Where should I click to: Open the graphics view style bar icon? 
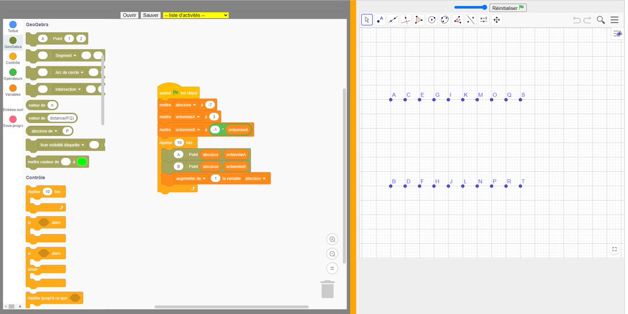618,33
